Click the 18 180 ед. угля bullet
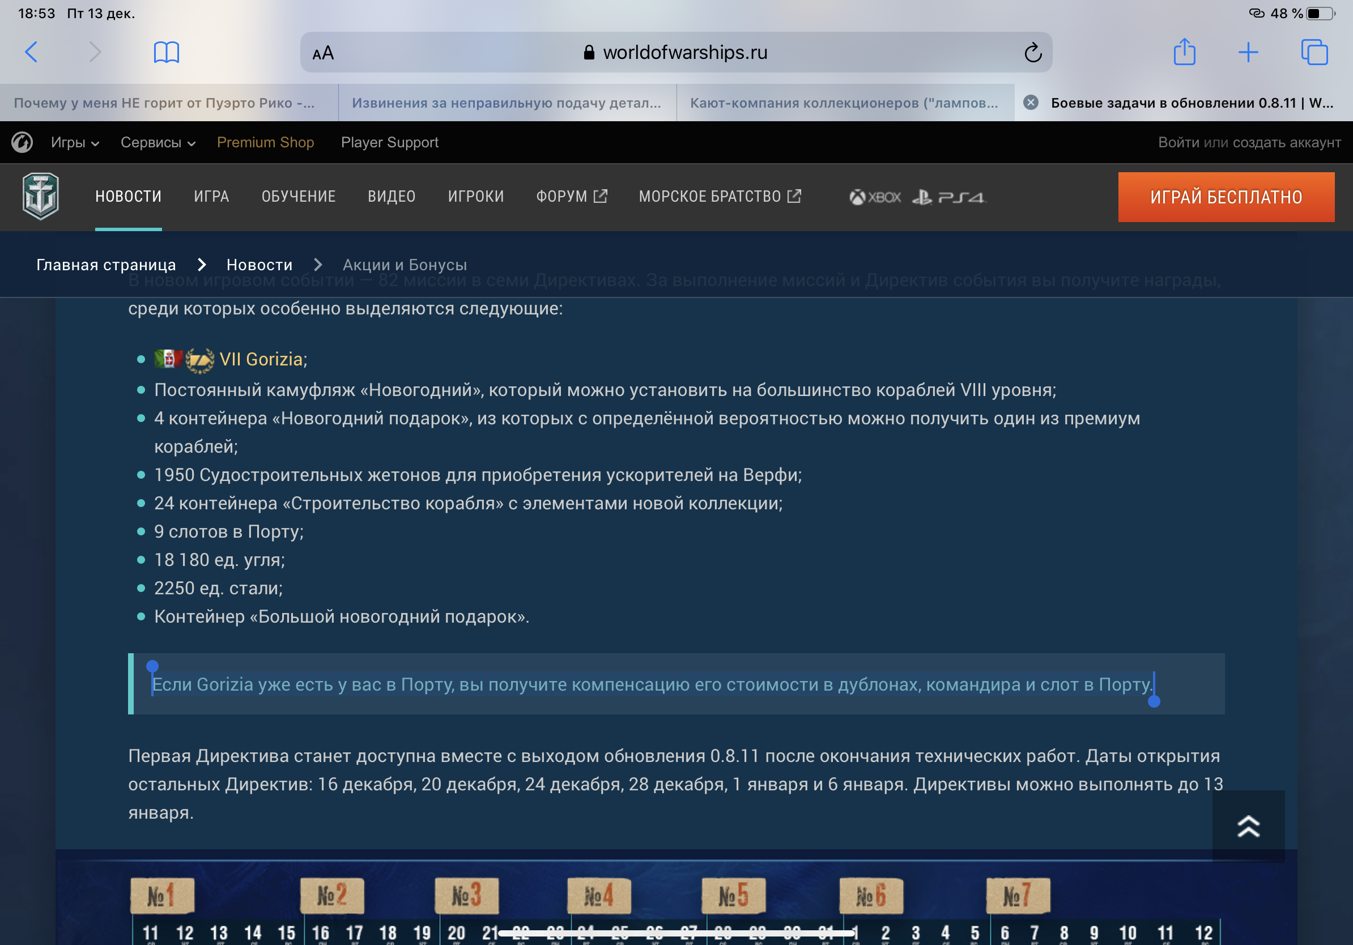1353x945 pixels. (219, 560)
